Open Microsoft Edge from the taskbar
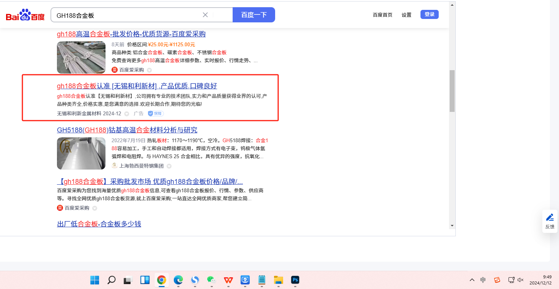Viewport: 559px width, 289px height. click(x=178, y=280)
